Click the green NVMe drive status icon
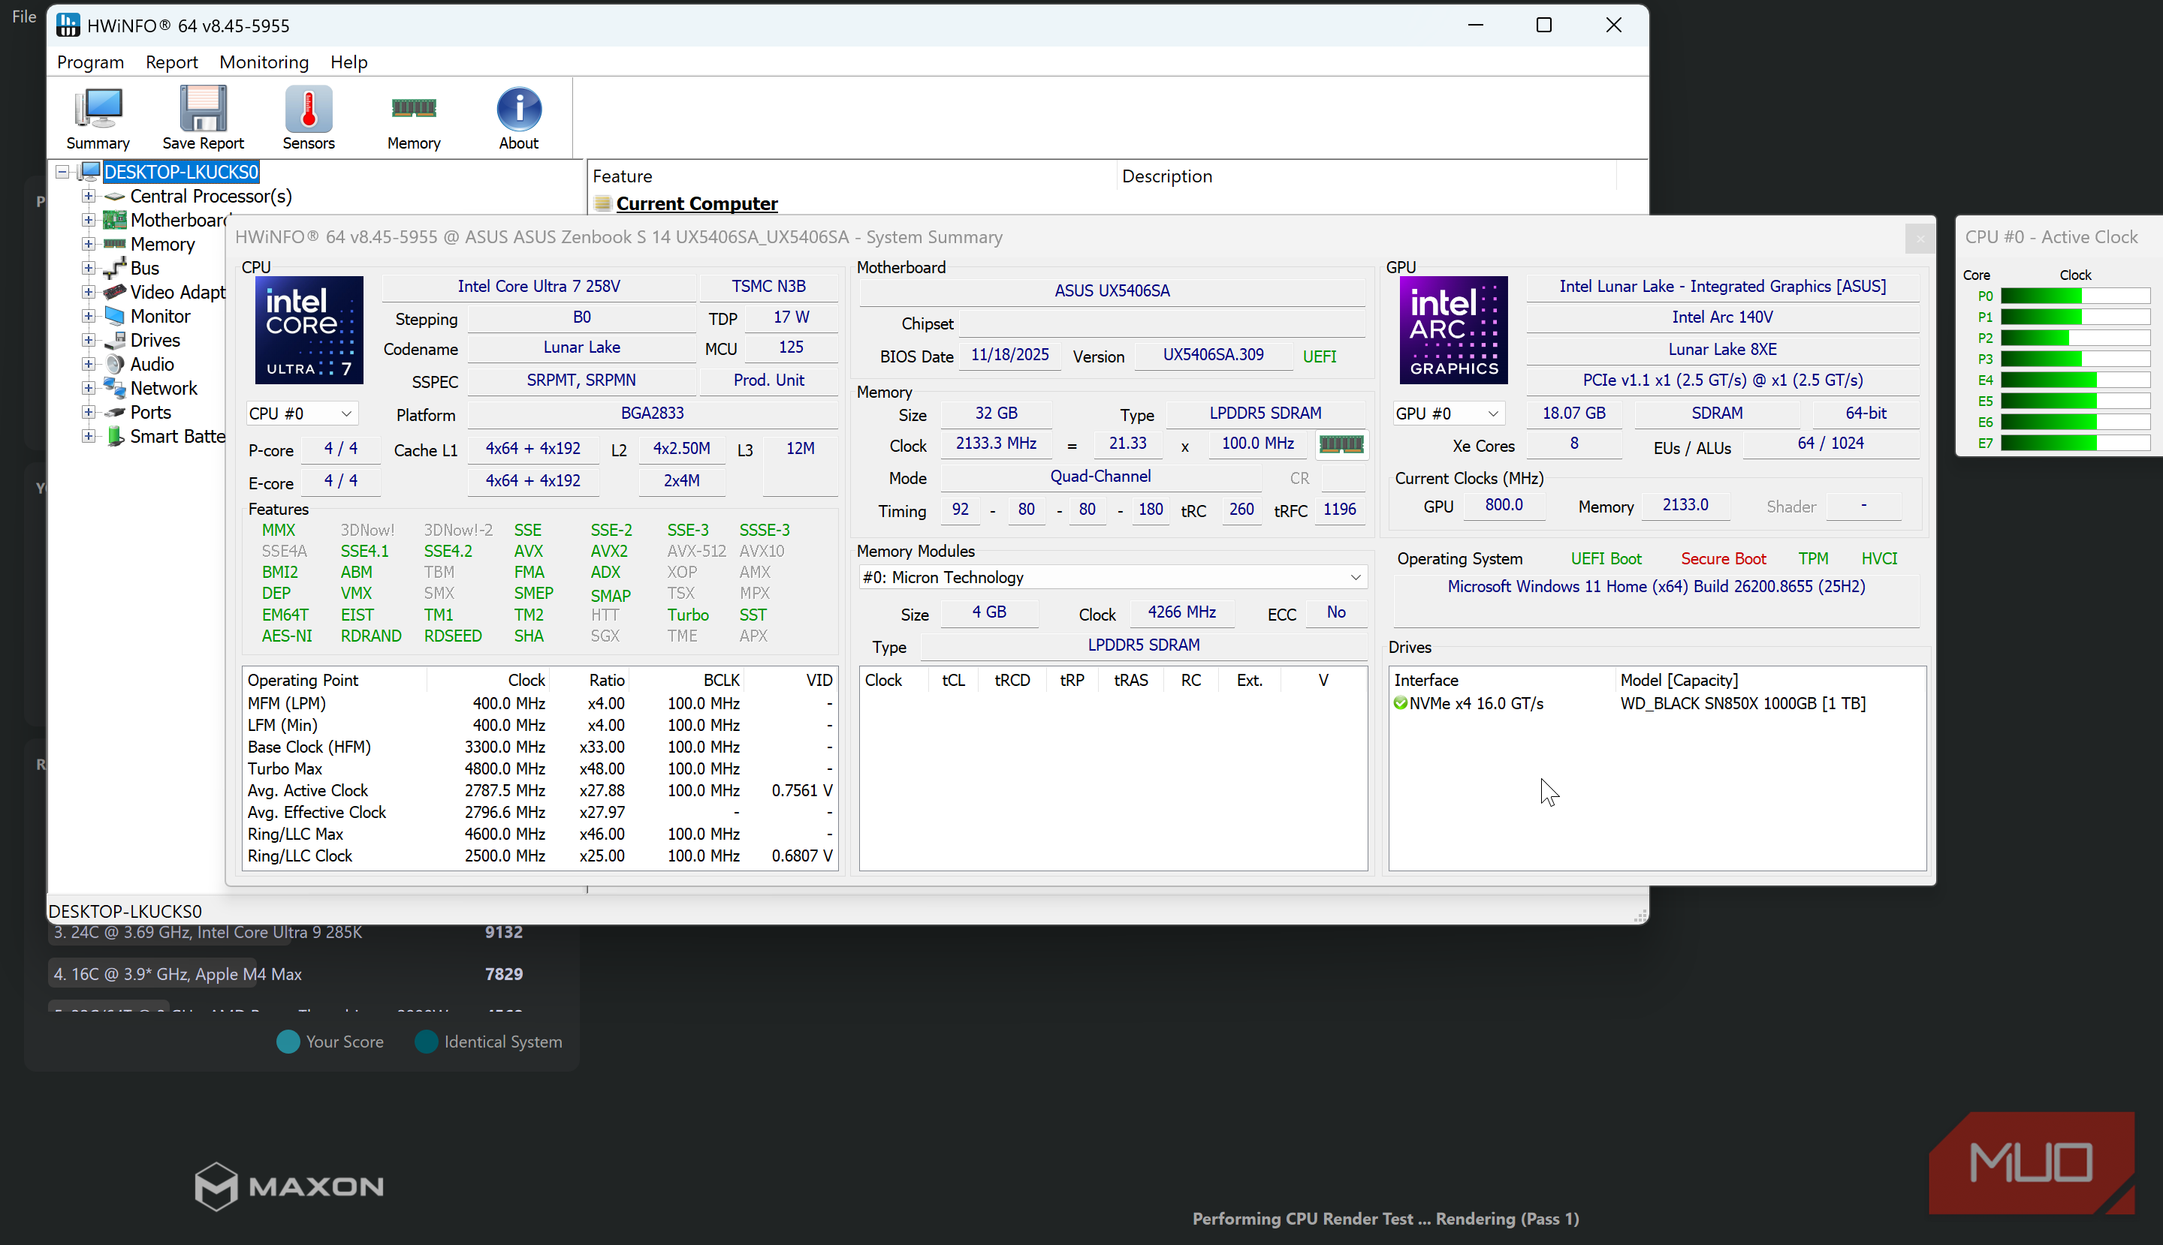Viewport: 2163px width, 1245px height. 1400,703
